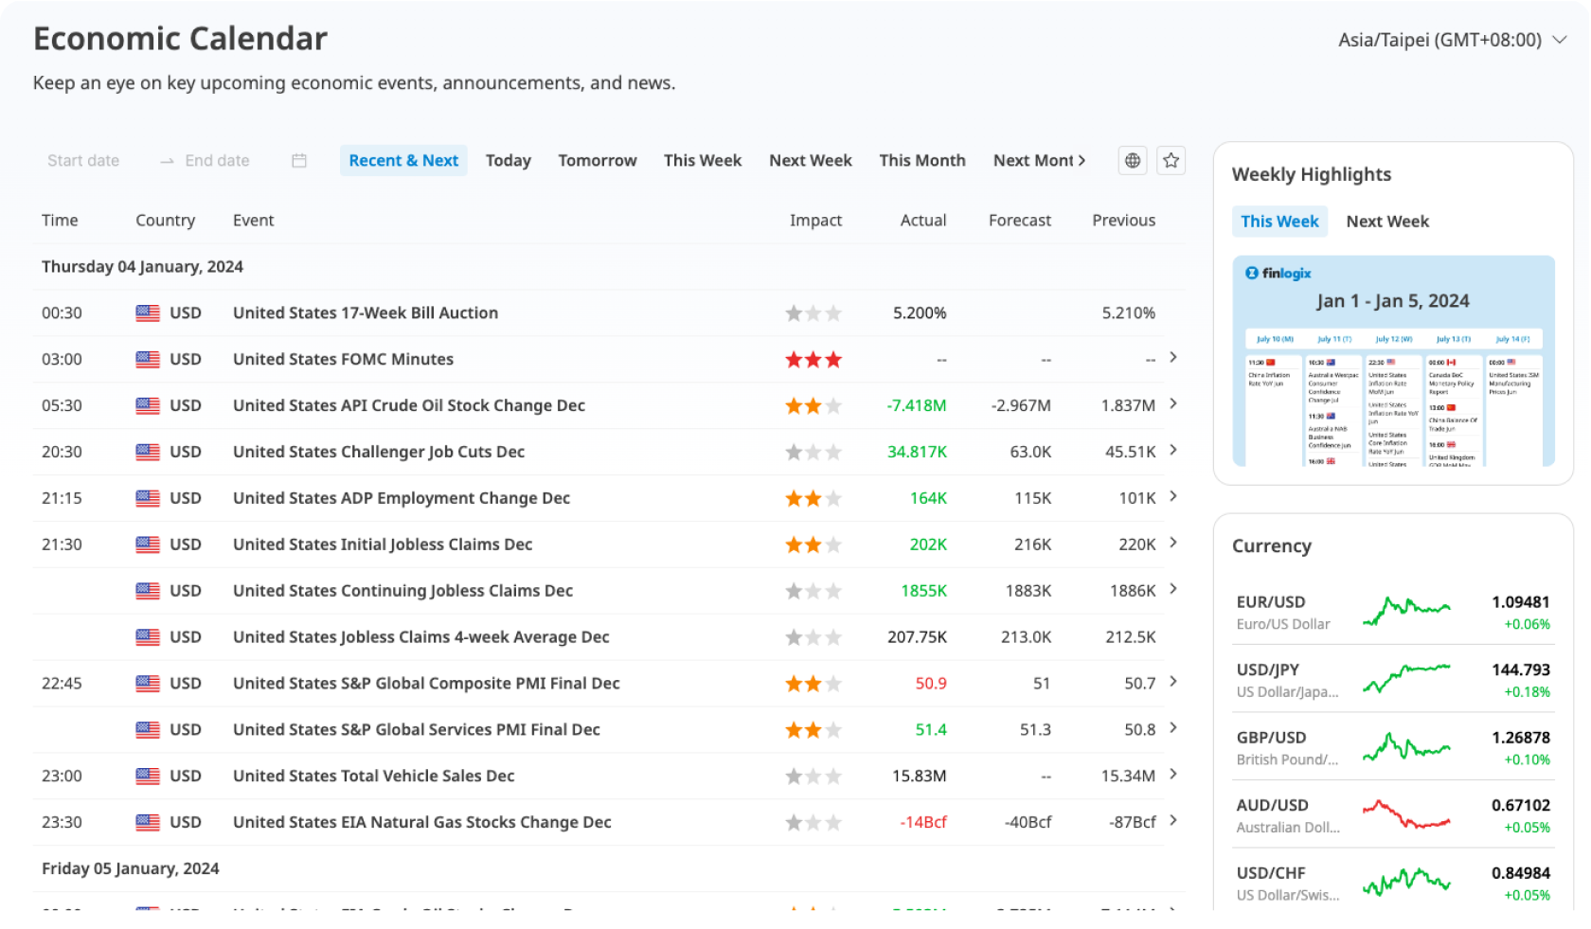Image resolution: width=1591 pixels, height=929 pixels.
Task: Expand the Initial Jobless Claims row
Action: pyautogui.click(x=1173, y=544)
